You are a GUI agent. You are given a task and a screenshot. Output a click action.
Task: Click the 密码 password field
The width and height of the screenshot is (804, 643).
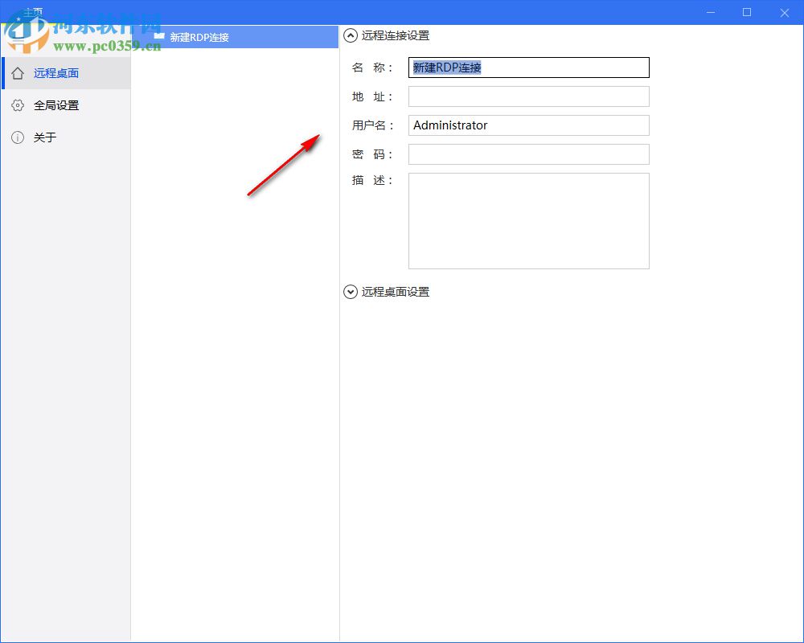[528, 154]
